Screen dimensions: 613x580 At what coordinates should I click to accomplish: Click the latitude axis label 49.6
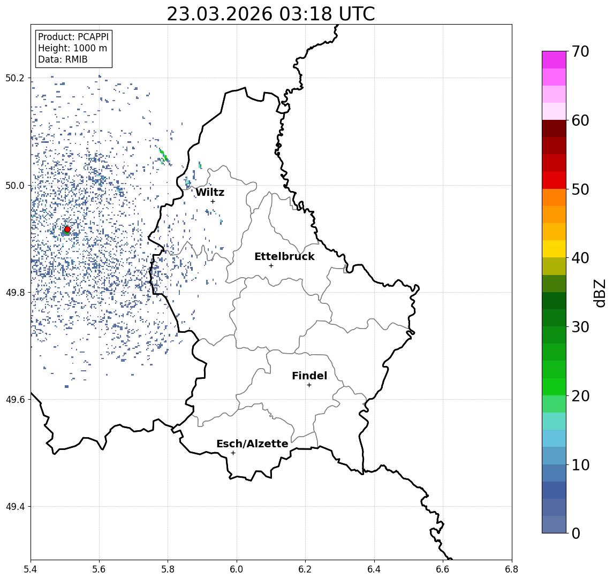[14, 400]
